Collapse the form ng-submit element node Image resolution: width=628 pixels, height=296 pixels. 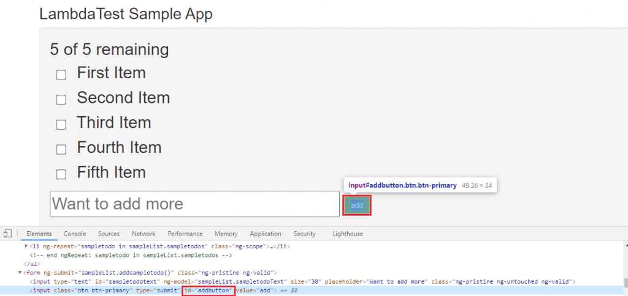click(x=20, y=273)
